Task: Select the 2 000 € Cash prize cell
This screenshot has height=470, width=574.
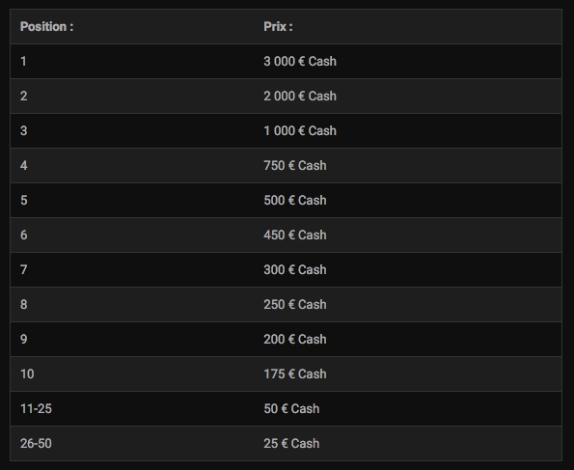Action: [x=300, y=96]
